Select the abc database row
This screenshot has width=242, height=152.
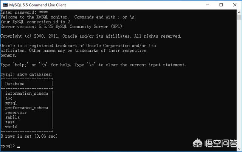pos(9,98)
